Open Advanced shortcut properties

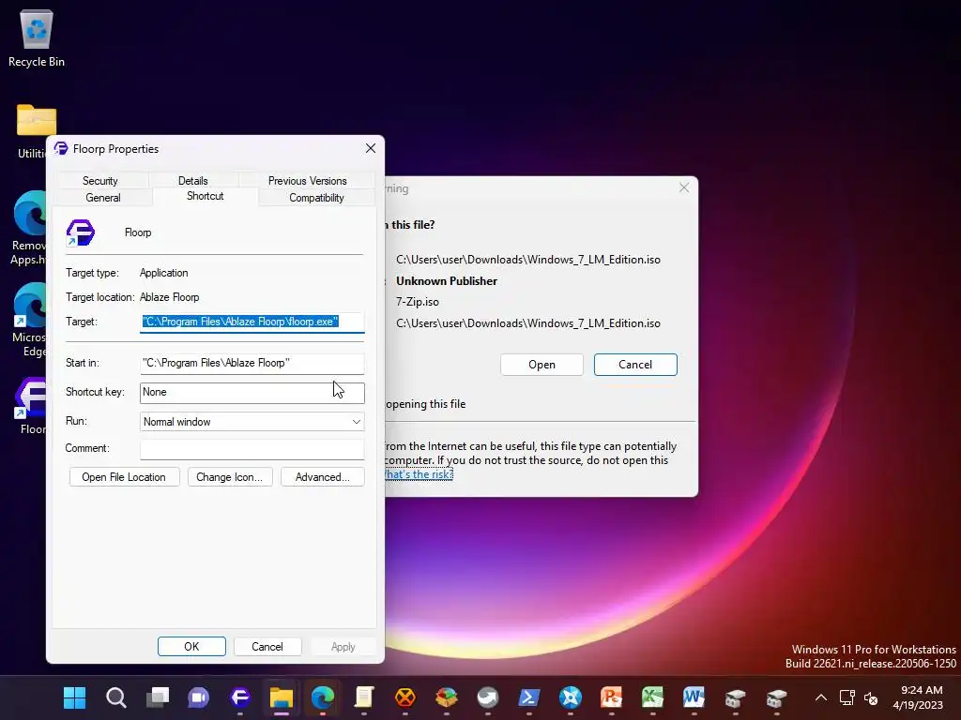[323, 477]
